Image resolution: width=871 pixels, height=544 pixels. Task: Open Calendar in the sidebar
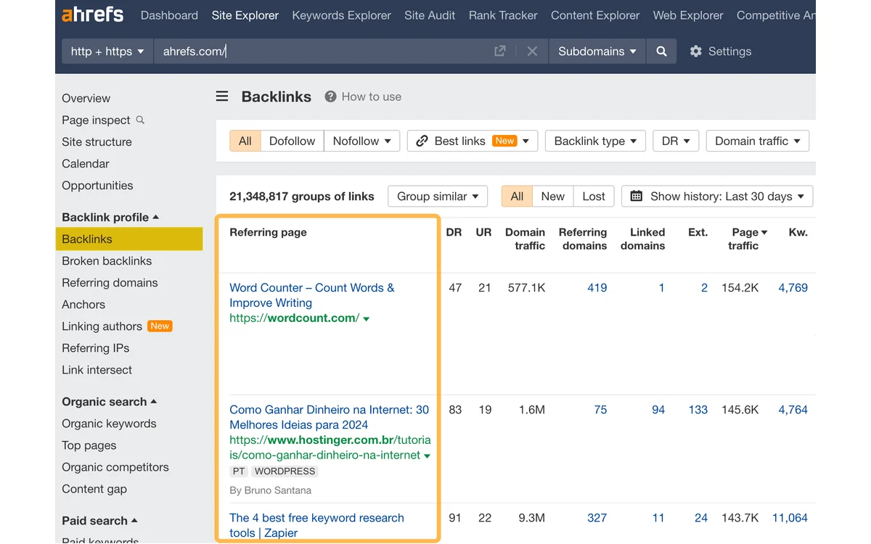tap(86, 163)
